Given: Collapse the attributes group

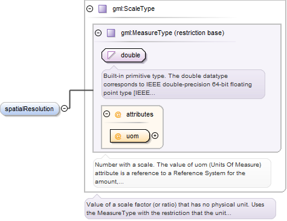Looking at the screenshot, I should (107, 114).
